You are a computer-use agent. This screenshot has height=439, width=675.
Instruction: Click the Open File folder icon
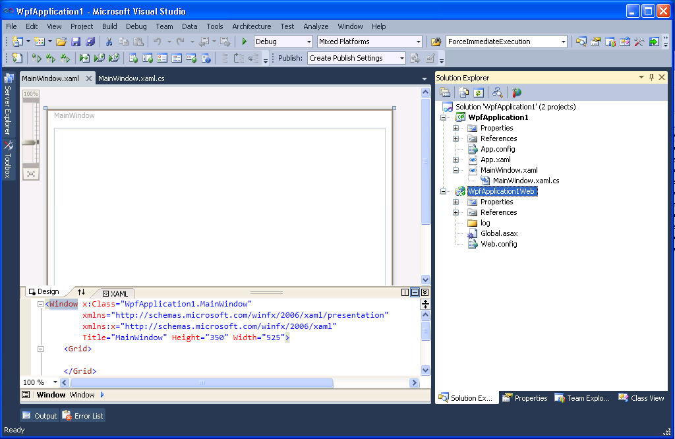pyautogui.click(x=61, y=42)
